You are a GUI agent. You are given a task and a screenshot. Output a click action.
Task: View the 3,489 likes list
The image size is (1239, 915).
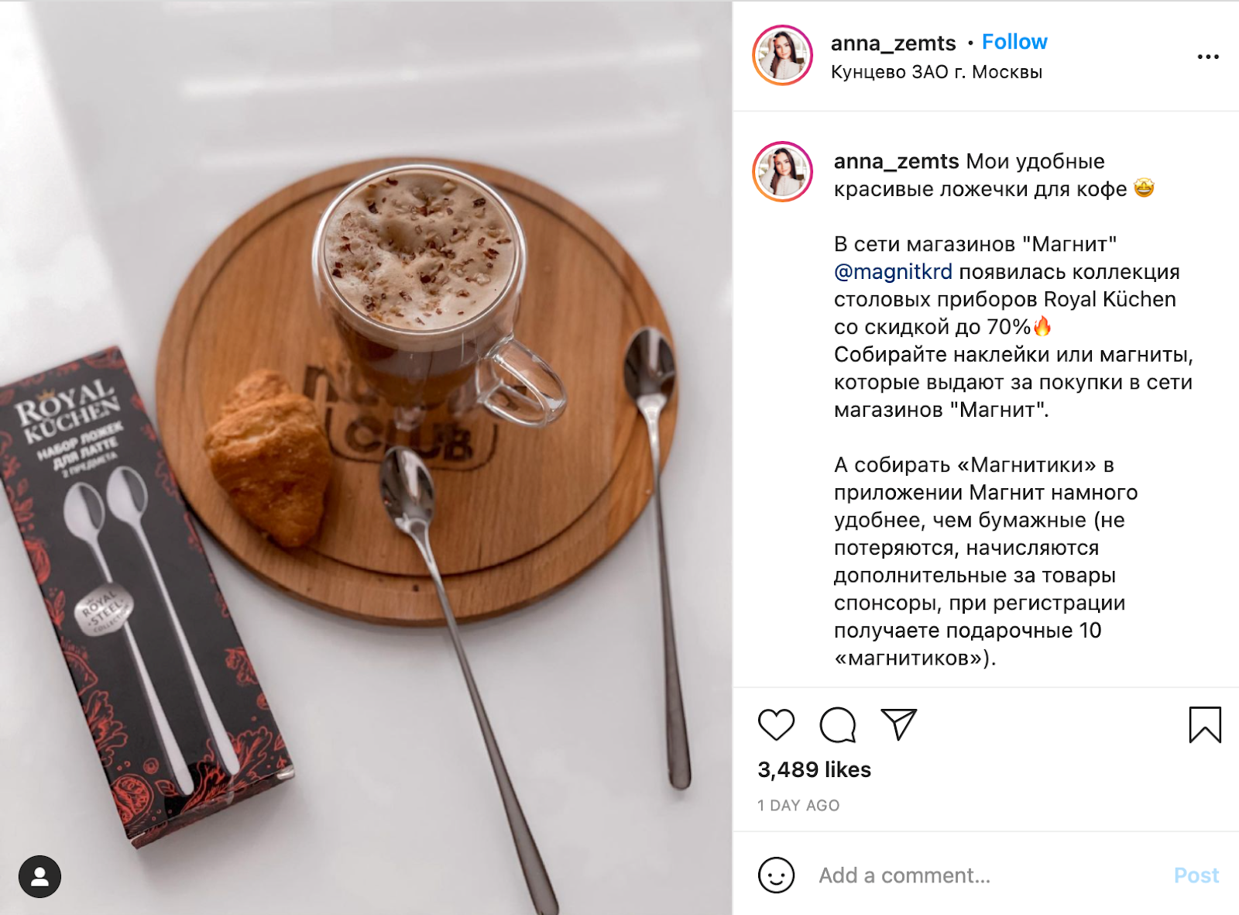[814, 769]
